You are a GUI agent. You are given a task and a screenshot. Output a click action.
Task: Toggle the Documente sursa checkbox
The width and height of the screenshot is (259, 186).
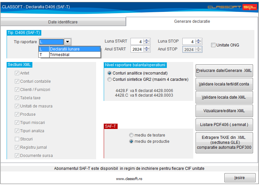pyautogui.click(x=17, y=156)
